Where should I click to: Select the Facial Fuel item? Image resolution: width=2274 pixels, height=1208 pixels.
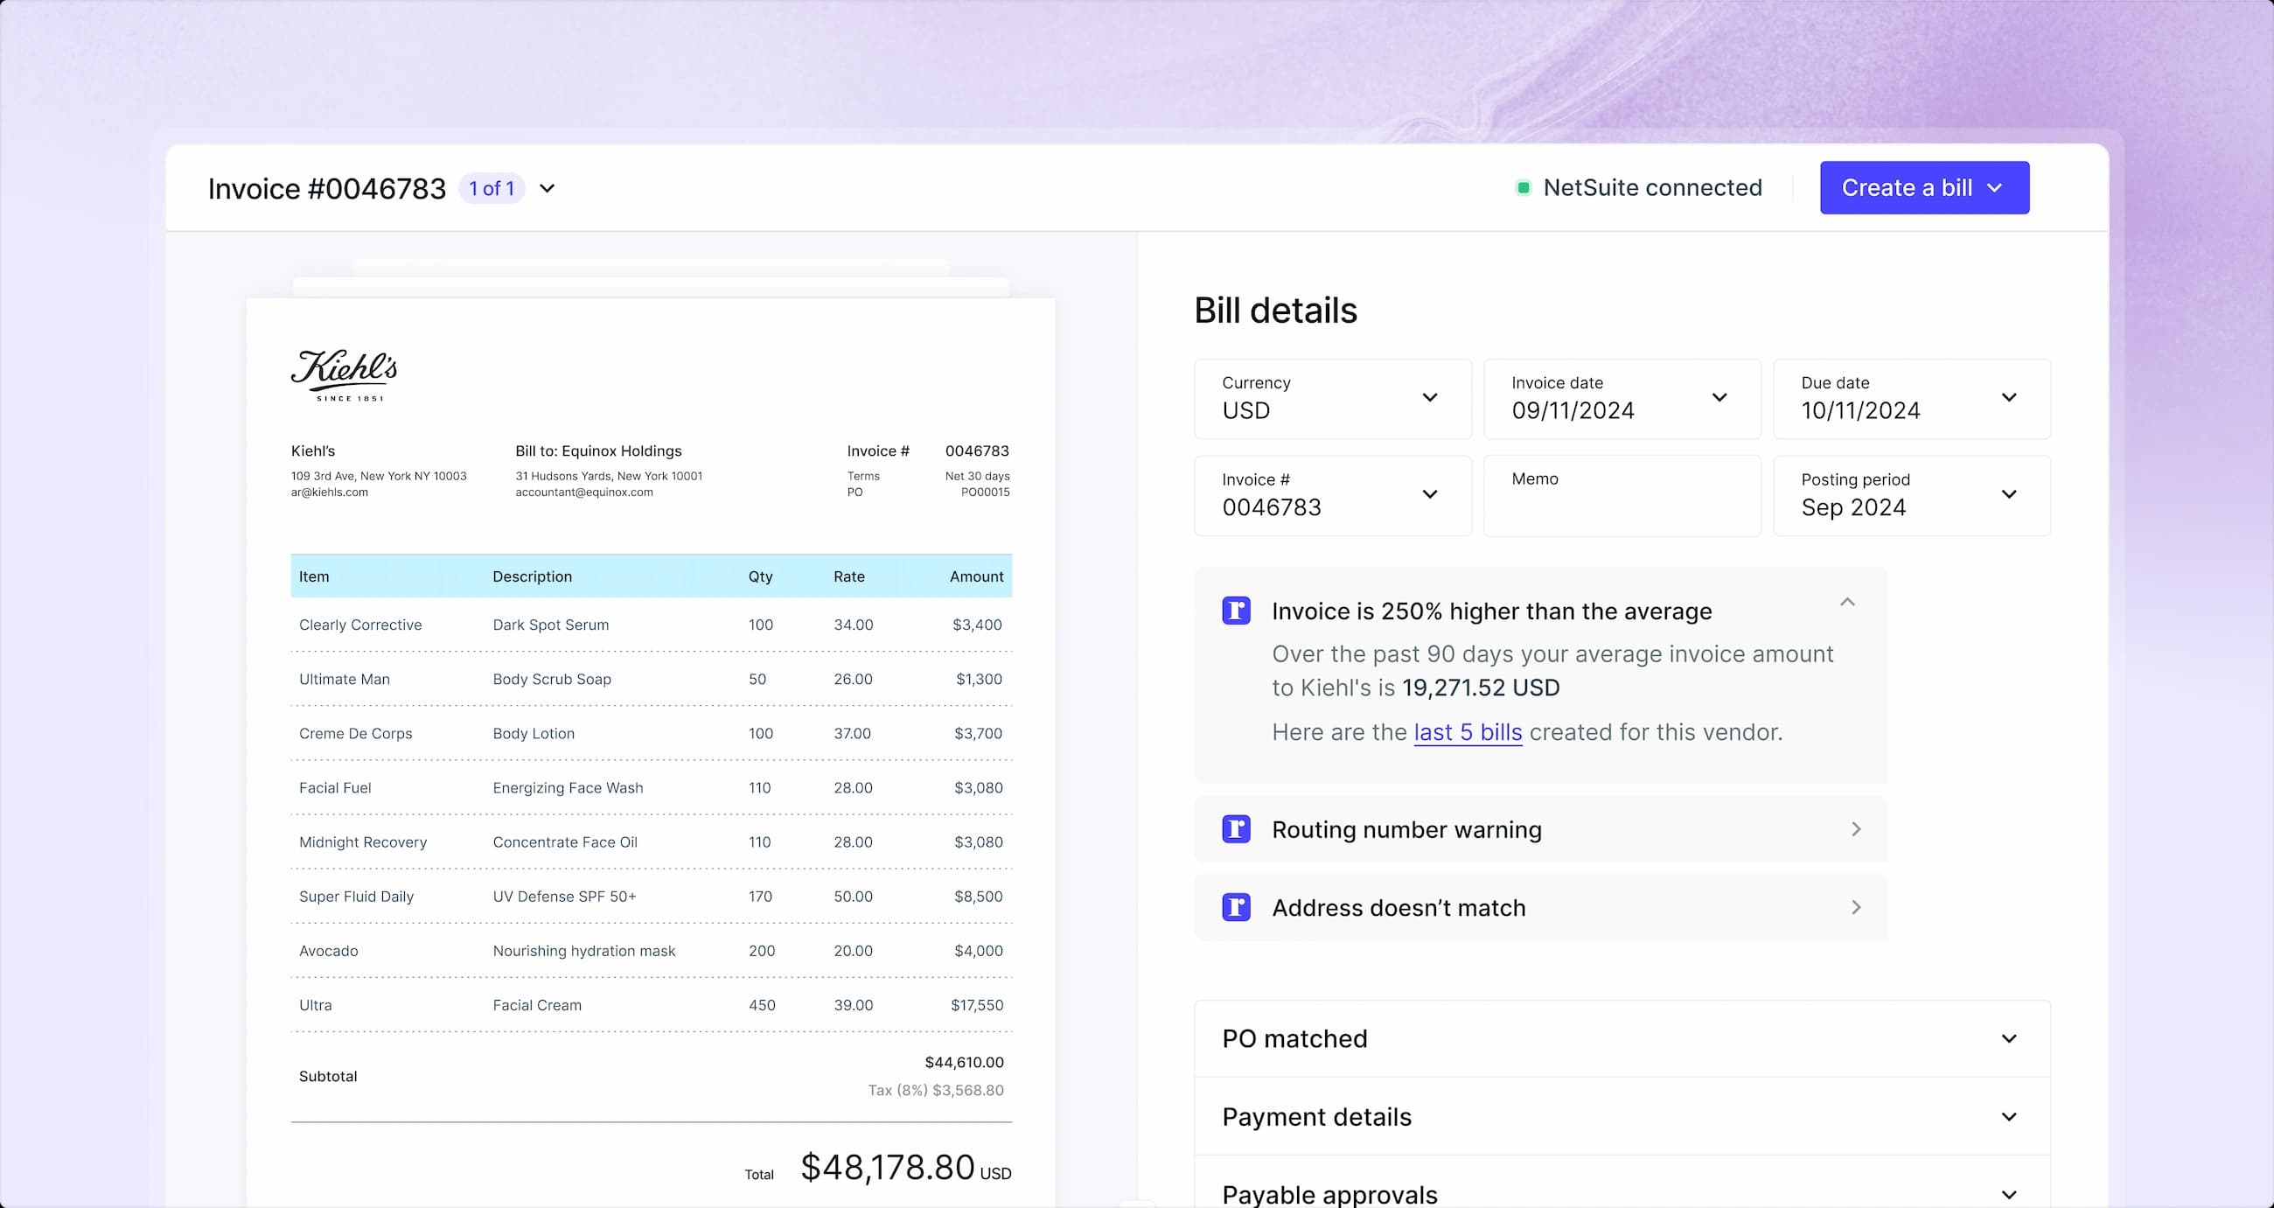point(335,787)
